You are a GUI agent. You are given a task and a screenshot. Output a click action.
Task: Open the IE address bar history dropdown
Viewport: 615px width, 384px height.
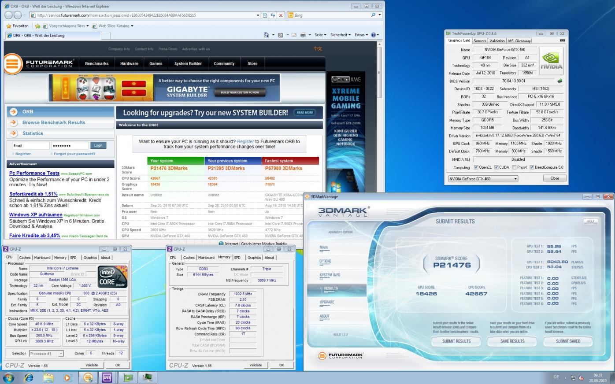pos(258,15)
